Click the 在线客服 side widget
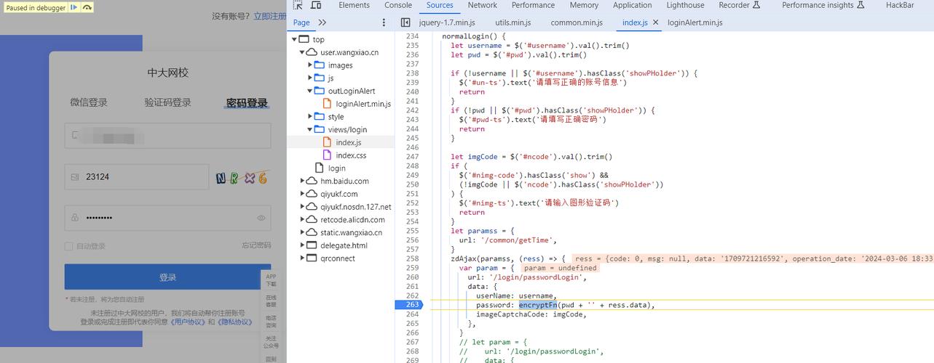This screenshot has height=363, width=934. pos(271,301)
